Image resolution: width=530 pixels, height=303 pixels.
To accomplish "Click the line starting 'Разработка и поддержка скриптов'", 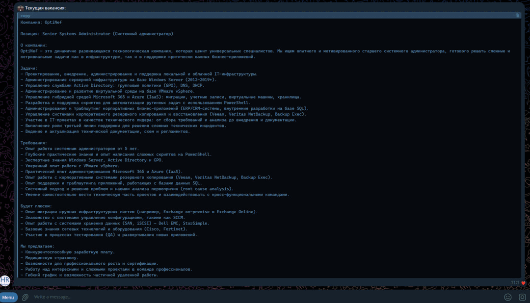I will pos(135,102).
